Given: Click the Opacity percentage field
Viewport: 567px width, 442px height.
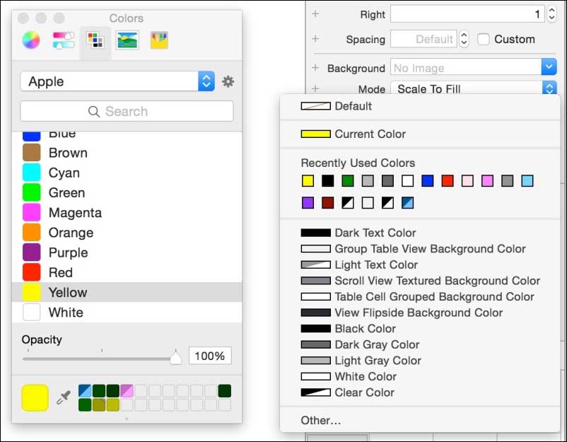Looking at the screenshot, I should (210, 356).
